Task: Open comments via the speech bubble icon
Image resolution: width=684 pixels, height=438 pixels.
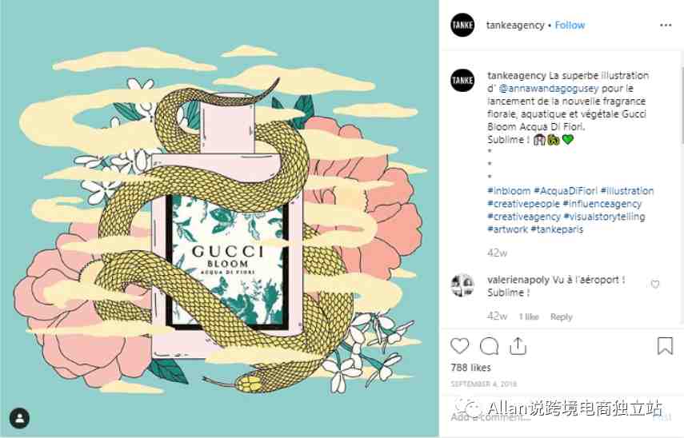Action: pyautogui.click(x=489, y=346)
